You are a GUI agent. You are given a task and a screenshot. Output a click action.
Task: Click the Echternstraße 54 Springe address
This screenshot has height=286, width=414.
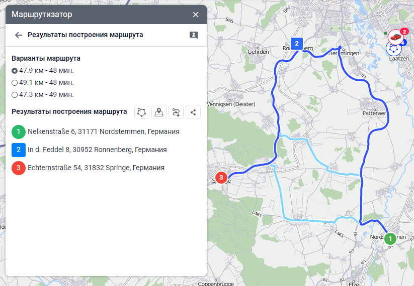(96, 168)
